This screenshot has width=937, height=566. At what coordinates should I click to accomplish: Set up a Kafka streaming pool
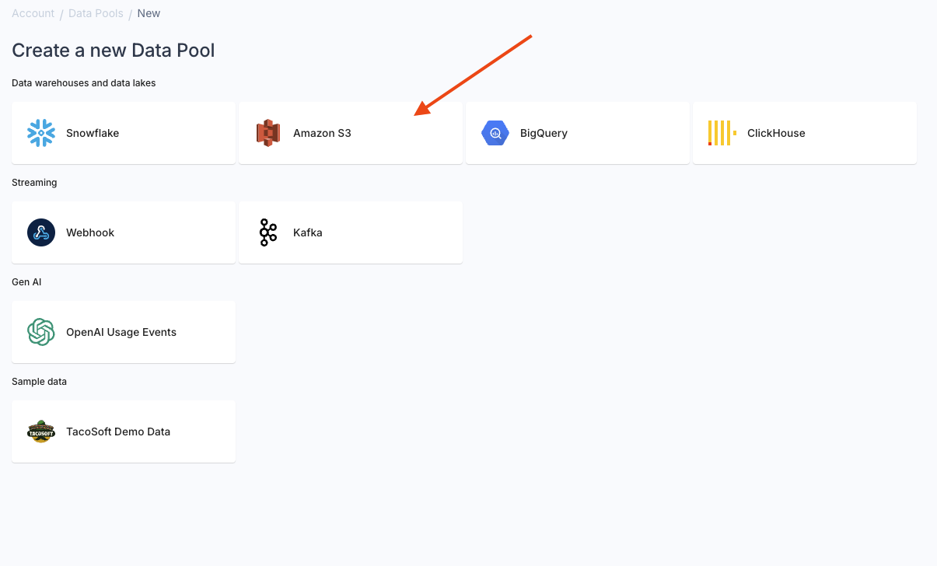point(350,232)
